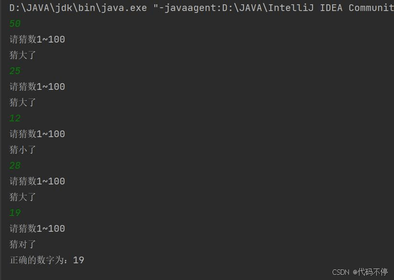Select the green input number 50
This screenshot has height=280, width=394.
pos(15,24)
